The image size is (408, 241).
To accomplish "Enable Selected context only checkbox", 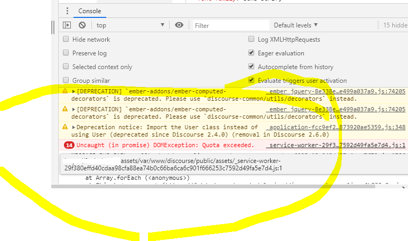I will pos(66,66).
